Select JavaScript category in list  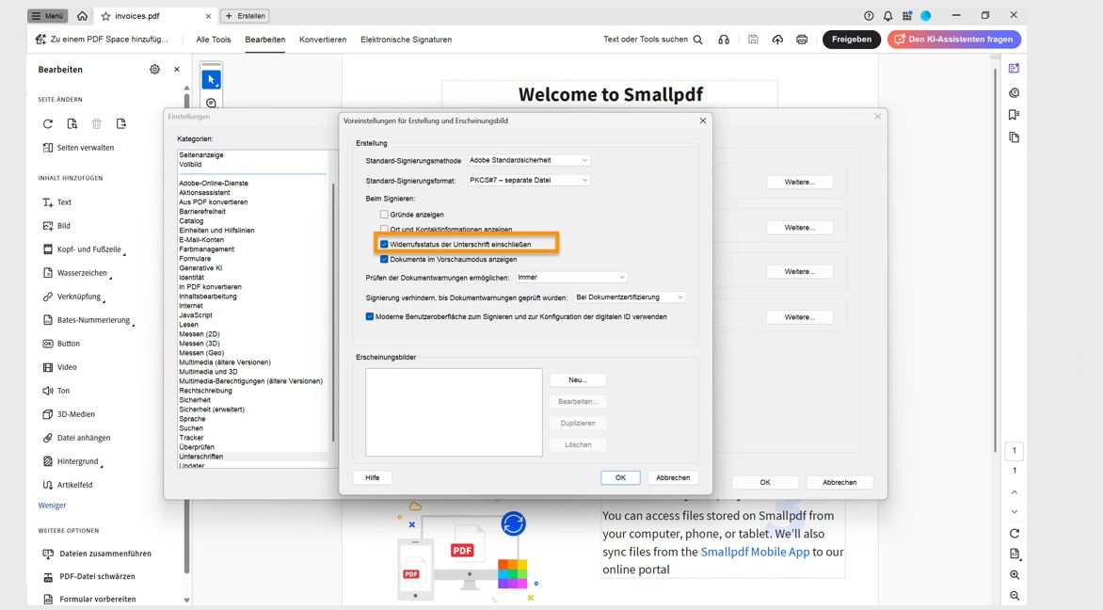(196, 315)
